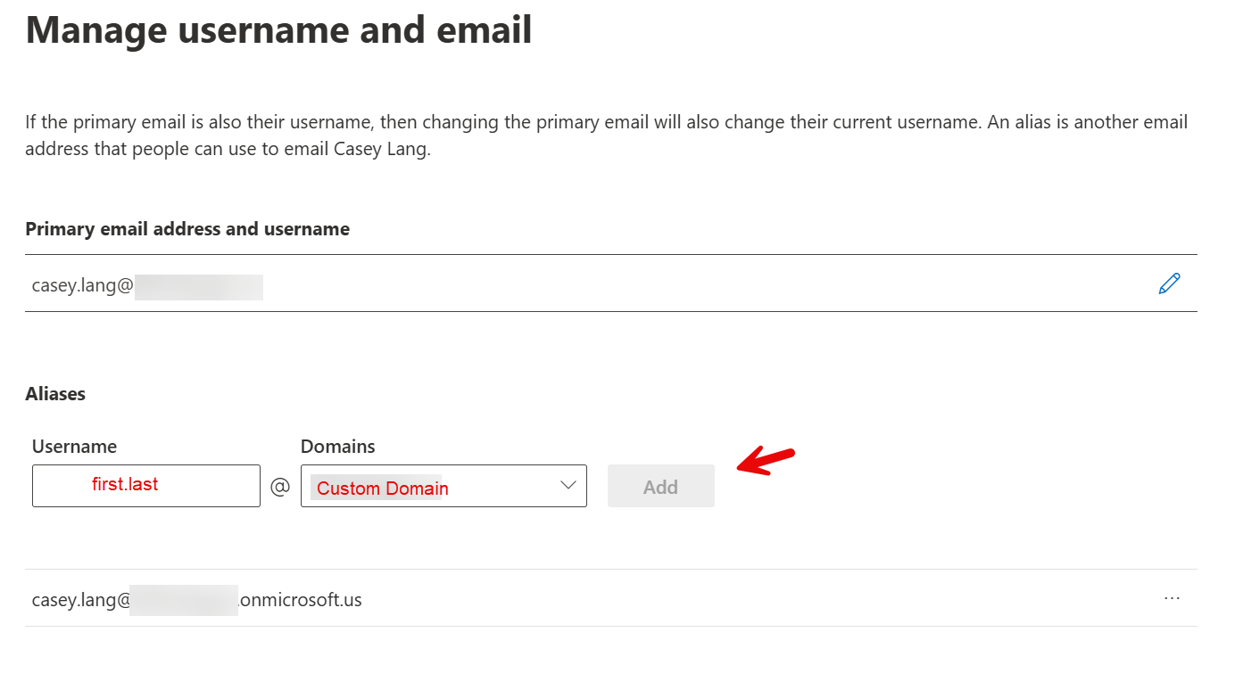Click the Add button to create the alias
1235x690 pixels.
click(x=660, y=486)
